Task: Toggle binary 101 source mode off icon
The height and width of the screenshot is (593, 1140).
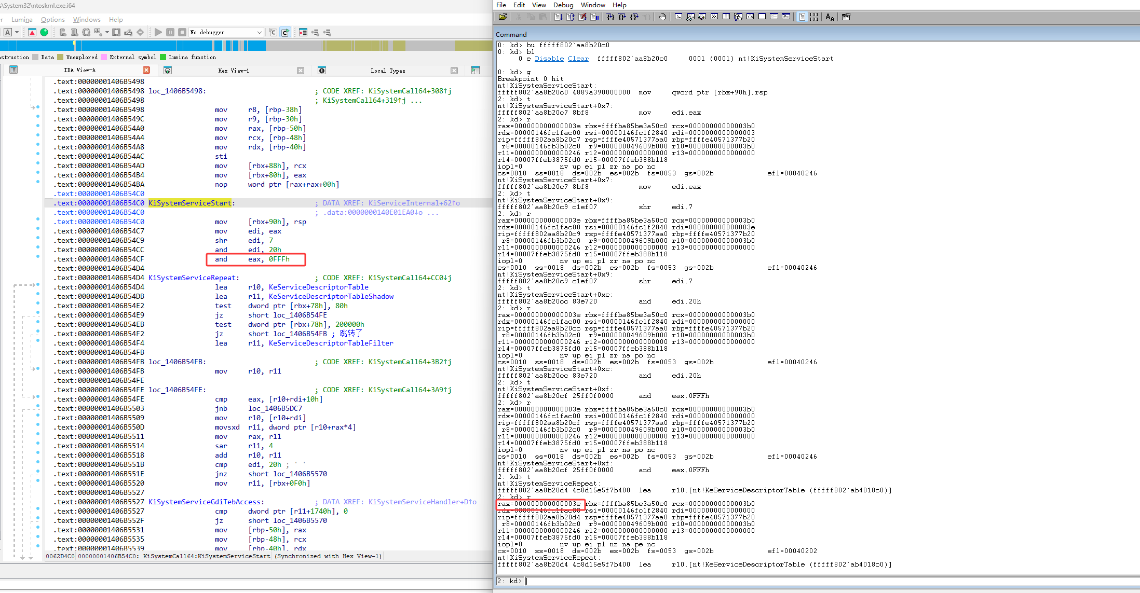Action: coord(813,17)
